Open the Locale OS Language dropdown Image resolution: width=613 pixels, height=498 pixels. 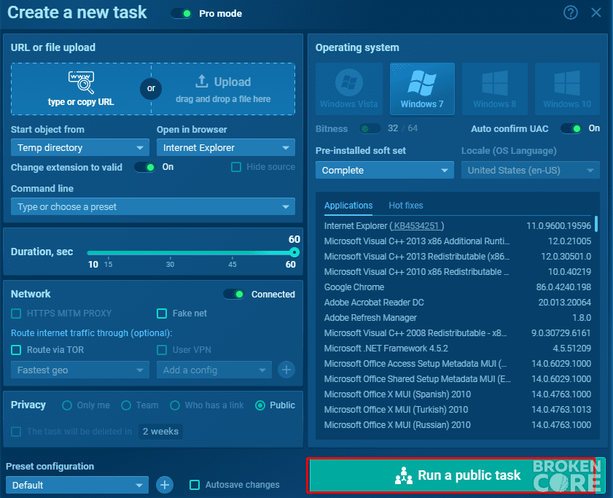(531, 170)
